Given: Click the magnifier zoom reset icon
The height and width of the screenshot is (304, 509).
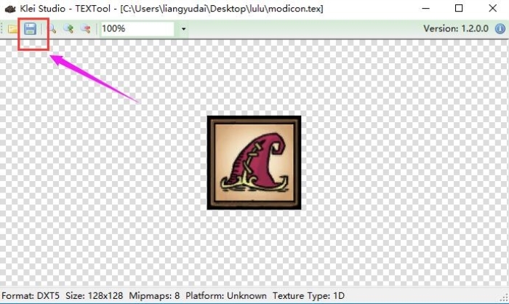Looking at the screenshot, I should (52, 29).
